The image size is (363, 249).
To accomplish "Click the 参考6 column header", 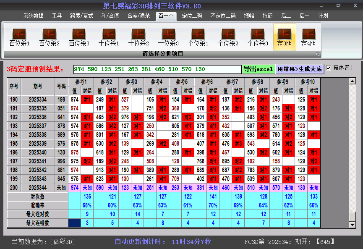I will (x=206, y=81).
